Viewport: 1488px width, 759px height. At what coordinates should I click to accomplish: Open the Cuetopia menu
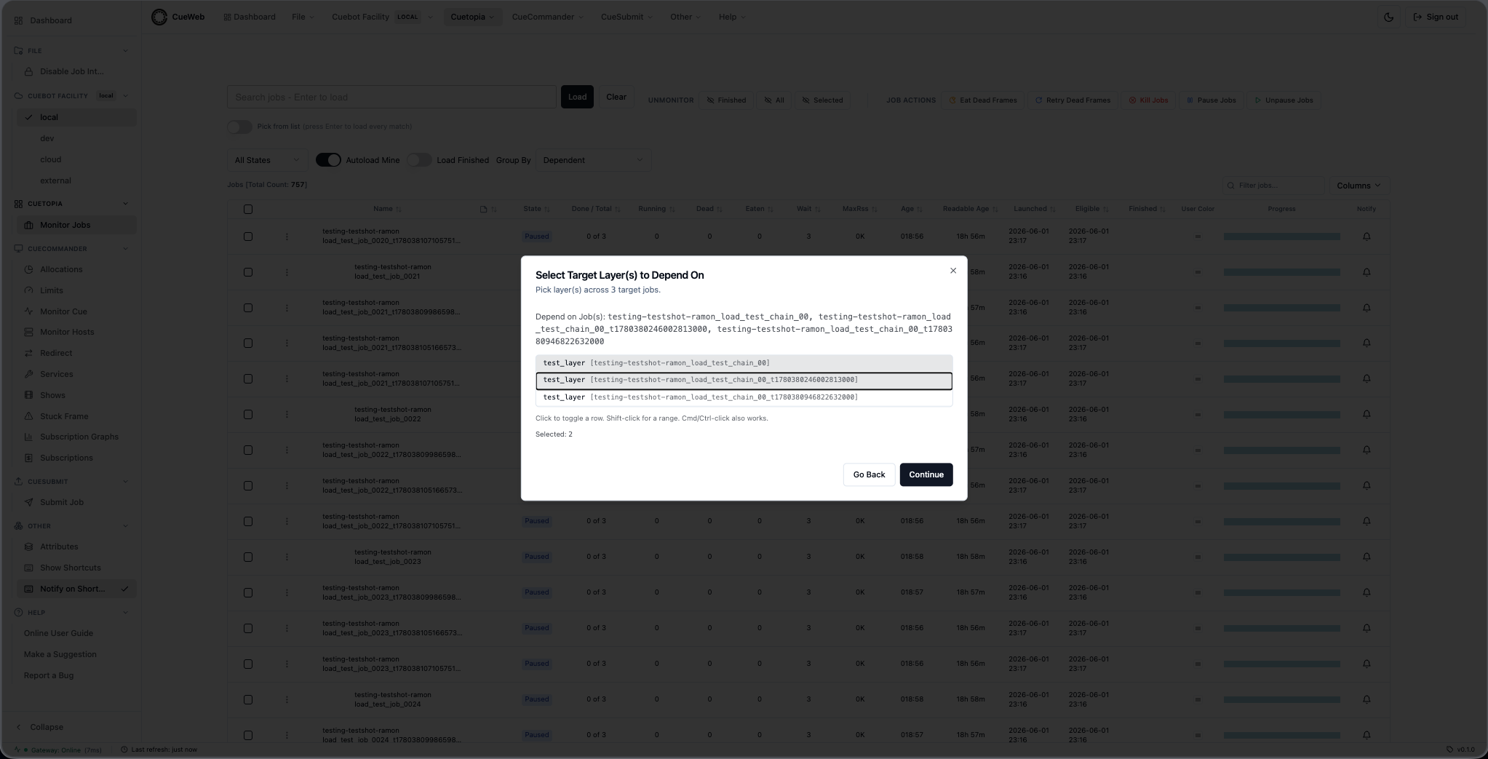click(472, 17)
